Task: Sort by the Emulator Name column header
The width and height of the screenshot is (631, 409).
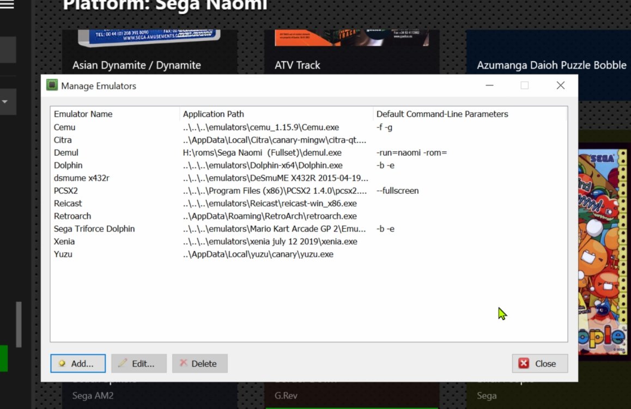Action: (x=83, y=114)
